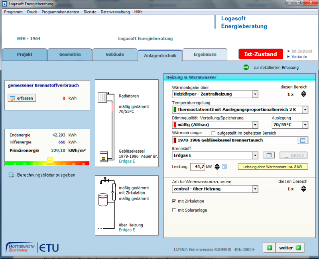
Task: Click the hot water storage tank icon
Action: 103,200
